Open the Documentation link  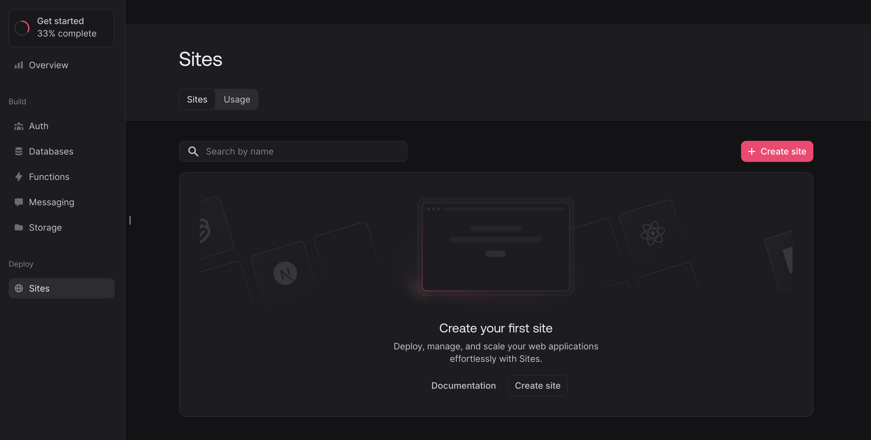[464, 385]
